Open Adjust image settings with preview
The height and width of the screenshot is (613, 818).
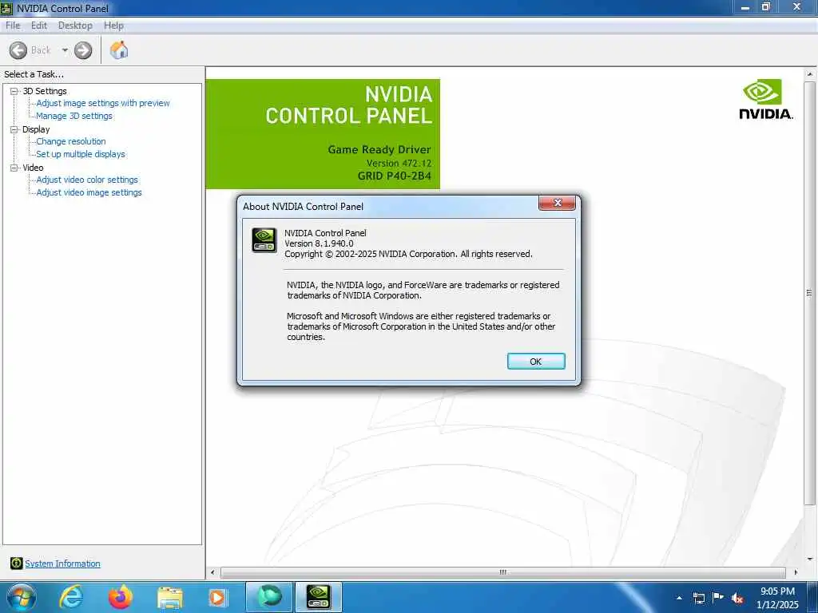[103, 103]
